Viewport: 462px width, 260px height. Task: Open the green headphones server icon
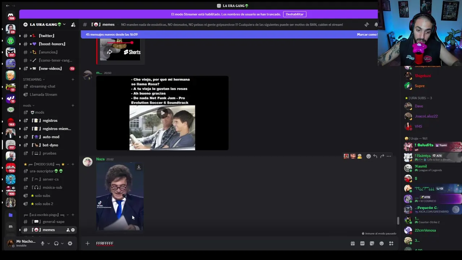[x=10, y=41]
